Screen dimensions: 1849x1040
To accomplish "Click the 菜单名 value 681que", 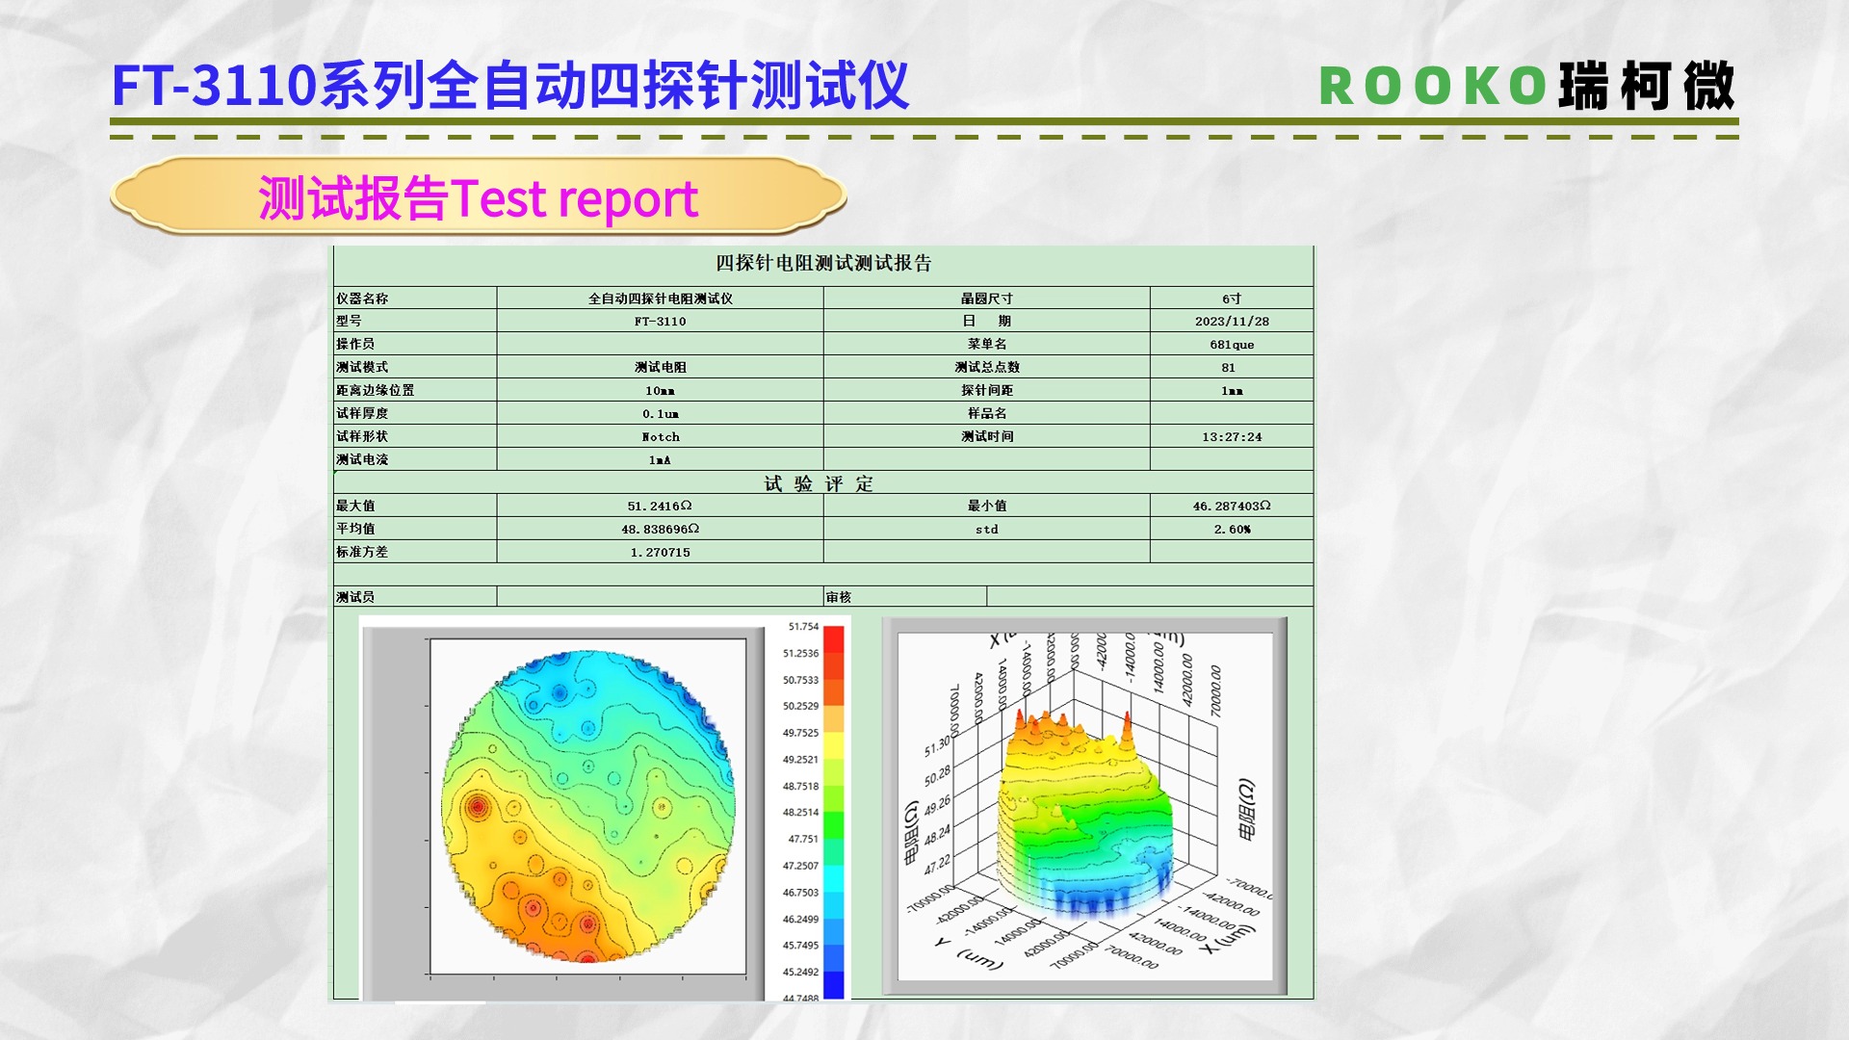I will (1232, 345).
